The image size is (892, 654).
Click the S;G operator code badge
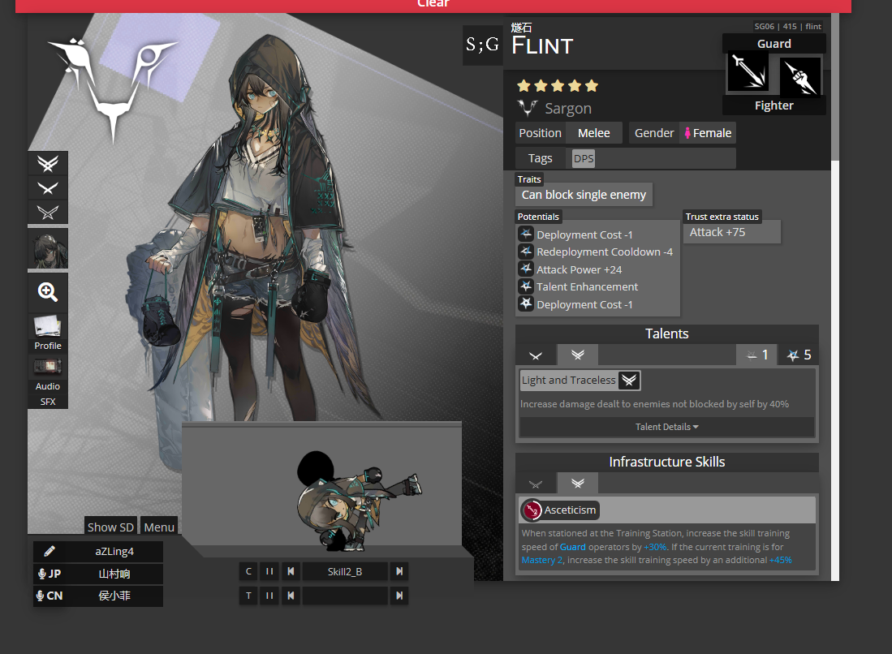tap(482, 45)
